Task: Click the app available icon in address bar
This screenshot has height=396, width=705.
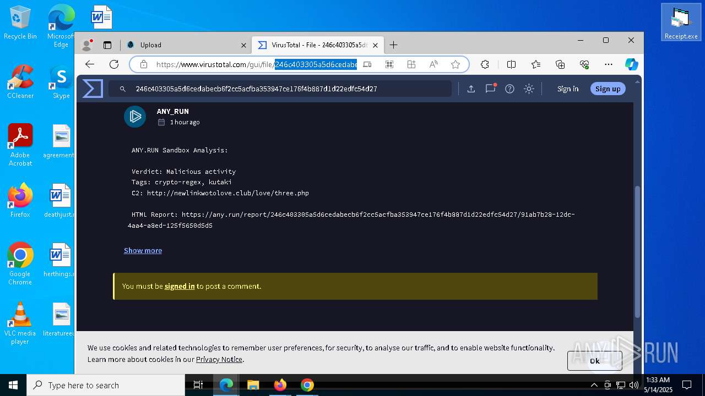Action: [367, 64]
